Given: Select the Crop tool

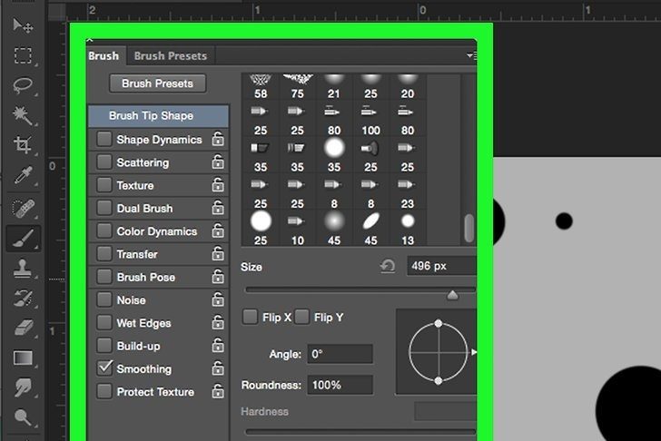Looking at the screenshot, I should click(x=22, y=145).
